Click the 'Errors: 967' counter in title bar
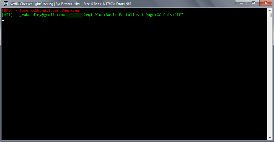 coord(124,4)
